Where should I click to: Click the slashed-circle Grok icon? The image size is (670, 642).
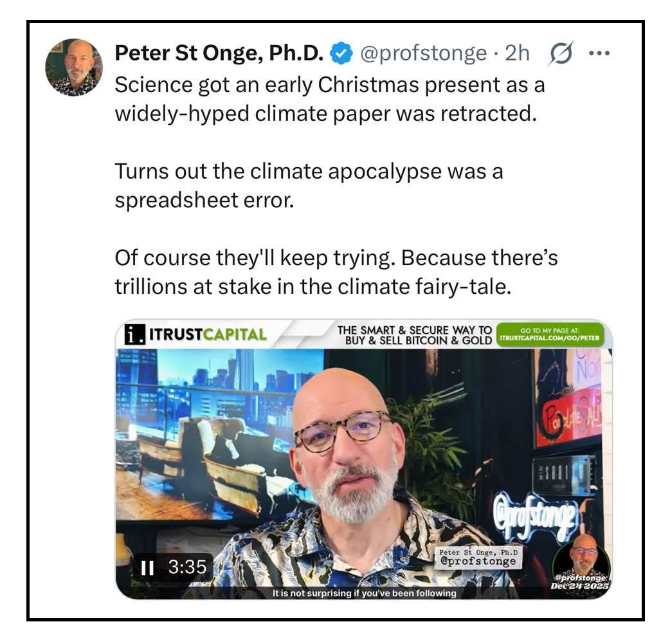559,54
